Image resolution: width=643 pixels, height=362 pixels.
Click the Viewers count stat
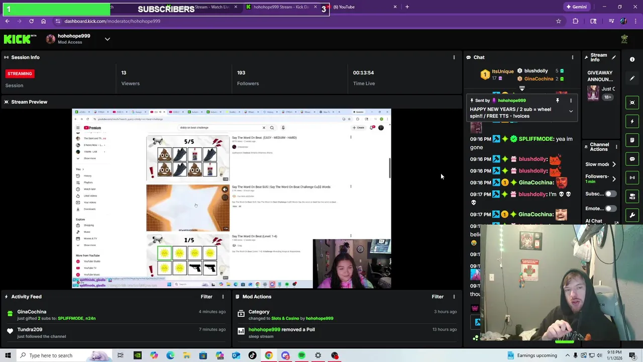pyautogui.click(x=131, y=78)
